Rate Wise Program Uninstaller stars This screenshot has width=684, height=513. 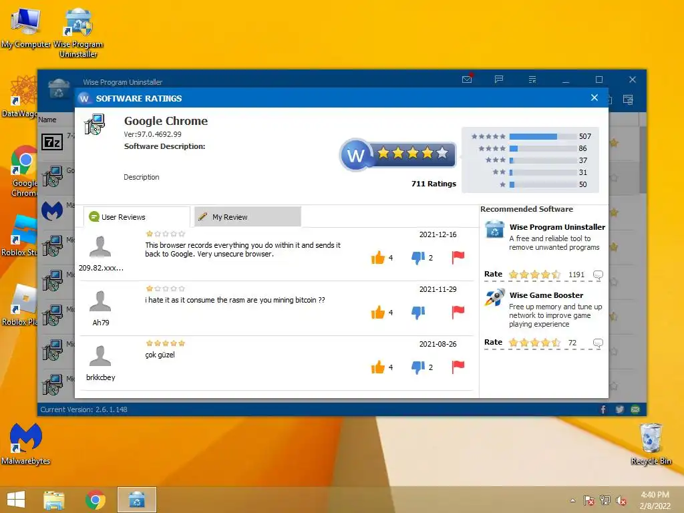click(535, 275)
